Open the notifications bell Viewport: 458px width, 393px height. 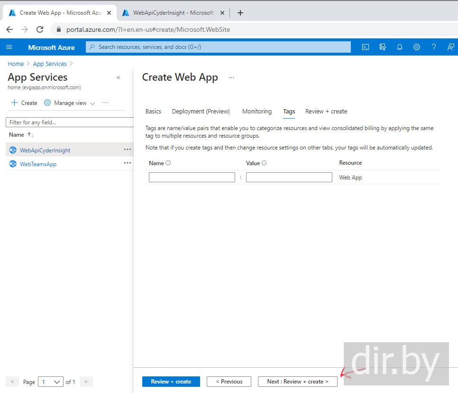400,47
